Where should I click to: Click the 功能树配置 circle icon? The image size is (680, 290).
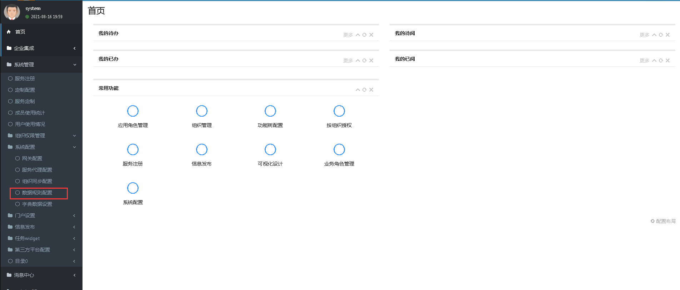(x=270, y=111)
